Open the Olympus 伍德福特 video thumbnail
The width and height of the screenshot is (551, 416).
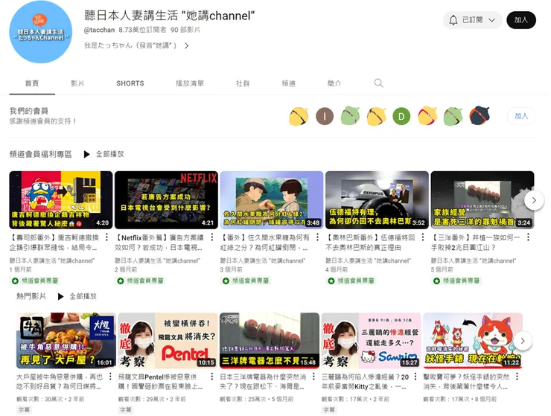click(x=377, y=200)
